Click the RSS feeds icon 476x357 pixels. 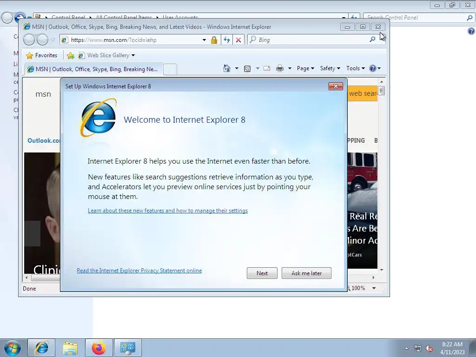pos(247,69)
